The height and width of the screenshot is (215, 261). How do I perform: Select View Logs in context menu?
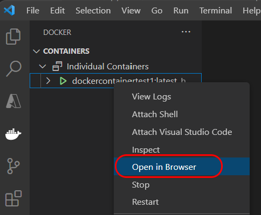(x=152, y=97)
